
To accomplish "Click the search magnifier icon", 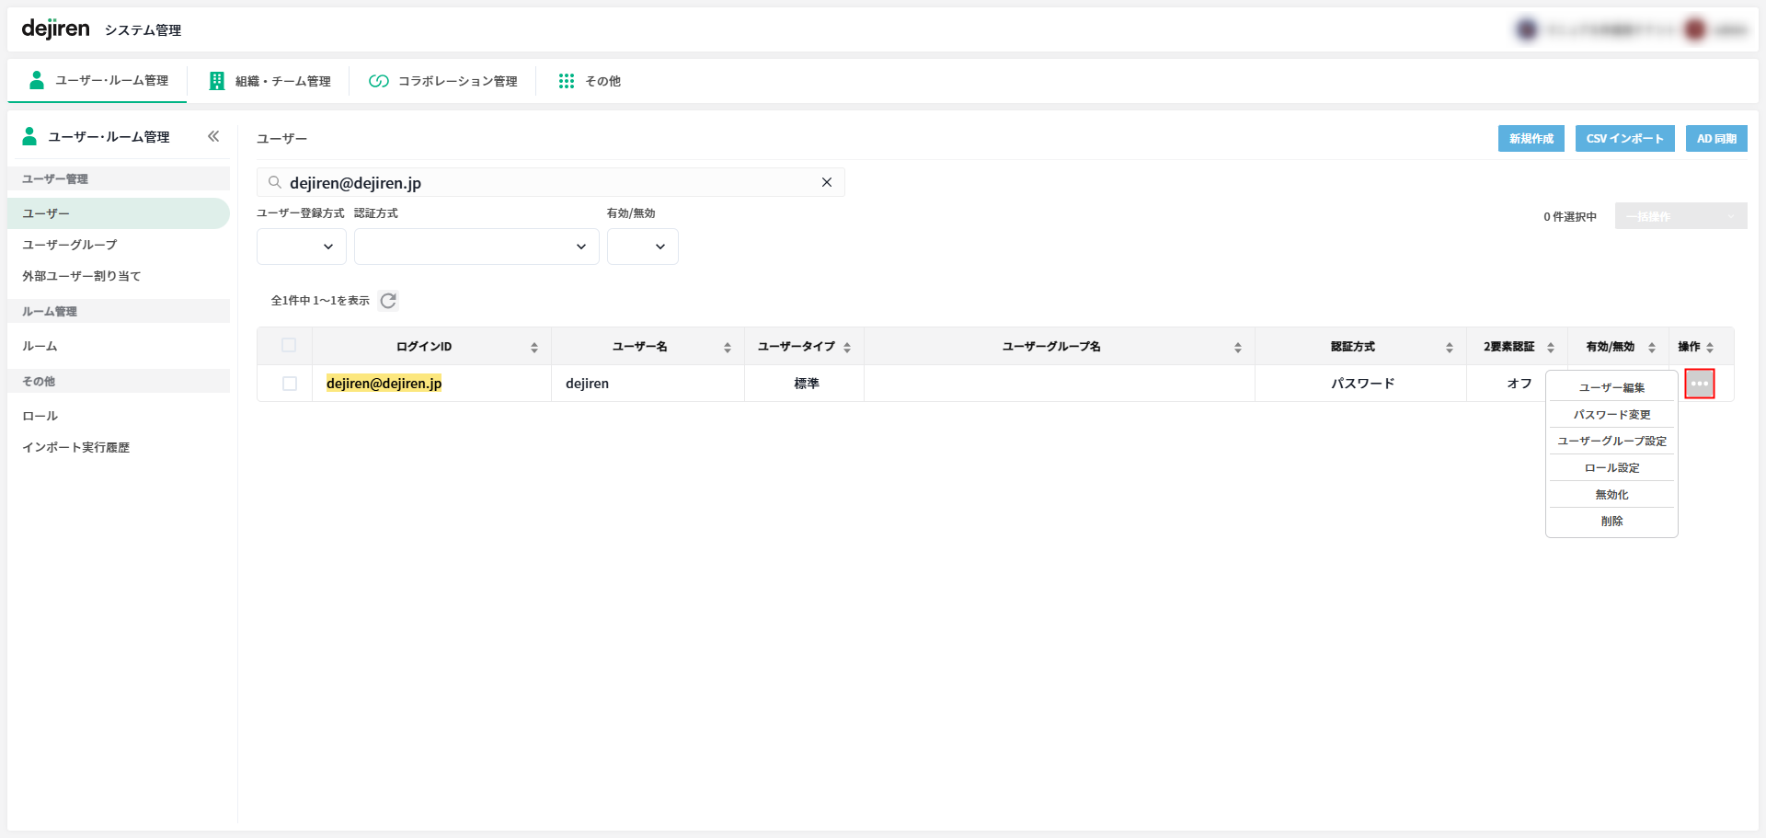I will [x=274, y=182].
